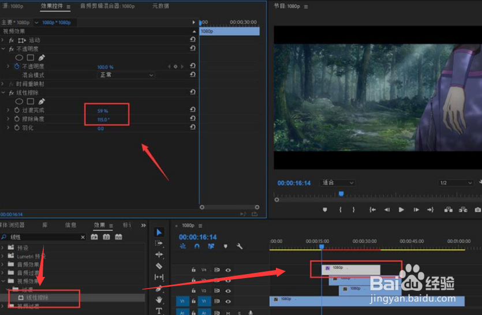The image size is (482, 315).
Task: Open the 库 panel tab
Action: tap(45, 225)
